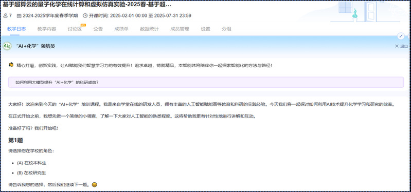Click the suggested question about 大模型 科研成效
This screenshot has height=192, width=411.
coord(206,82)
